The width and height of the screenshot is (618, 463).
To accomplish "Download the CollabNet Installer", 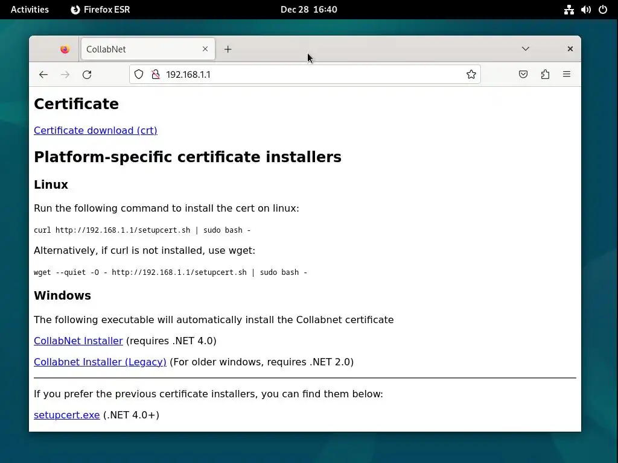I will point(78,341).
